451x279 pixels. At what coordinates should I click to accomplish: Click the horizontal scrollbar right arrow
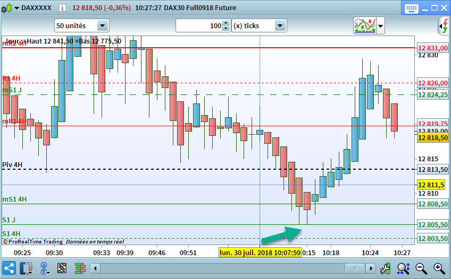tap(371, 269)
